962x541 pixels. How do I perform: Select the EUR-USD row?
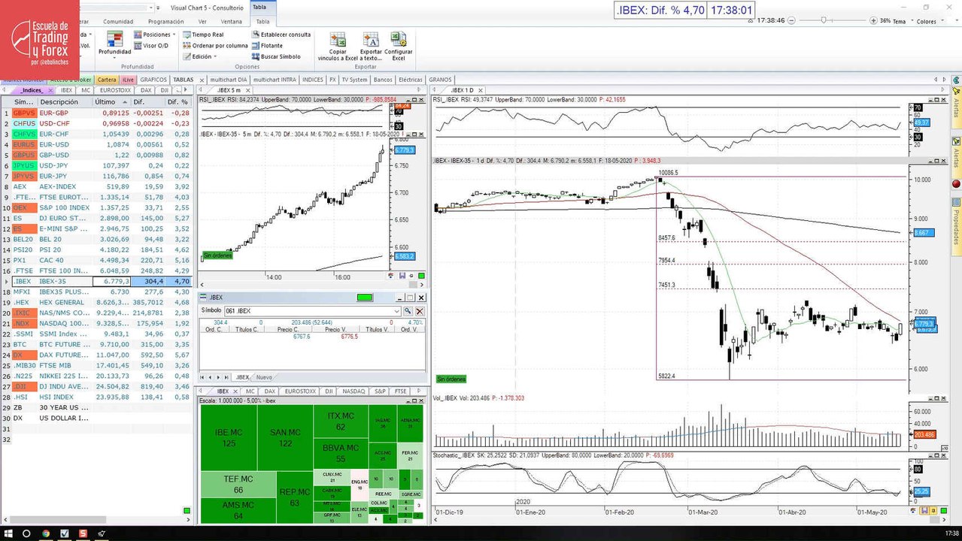96,144
